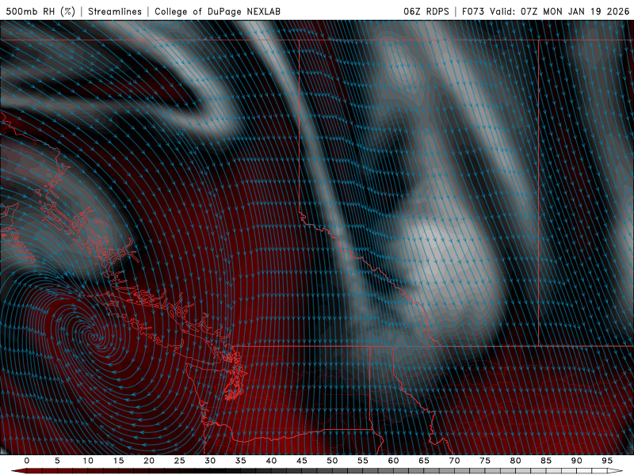Viewport: 634px width, 475px height.
Task: Click the '0' label on the color scale
Action: 27,461
